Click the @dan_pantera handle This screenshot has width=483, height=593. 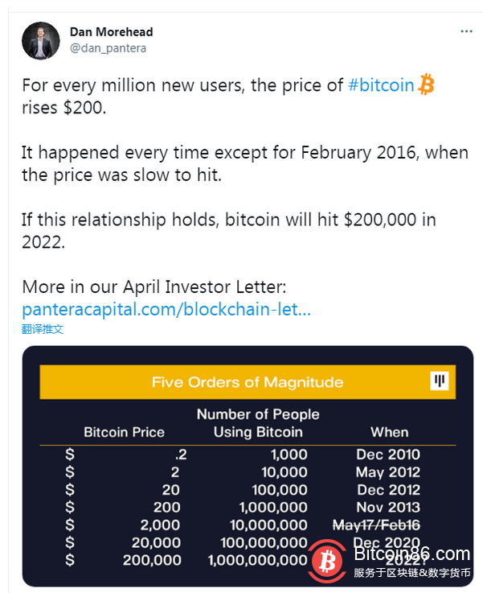[108, 47]
